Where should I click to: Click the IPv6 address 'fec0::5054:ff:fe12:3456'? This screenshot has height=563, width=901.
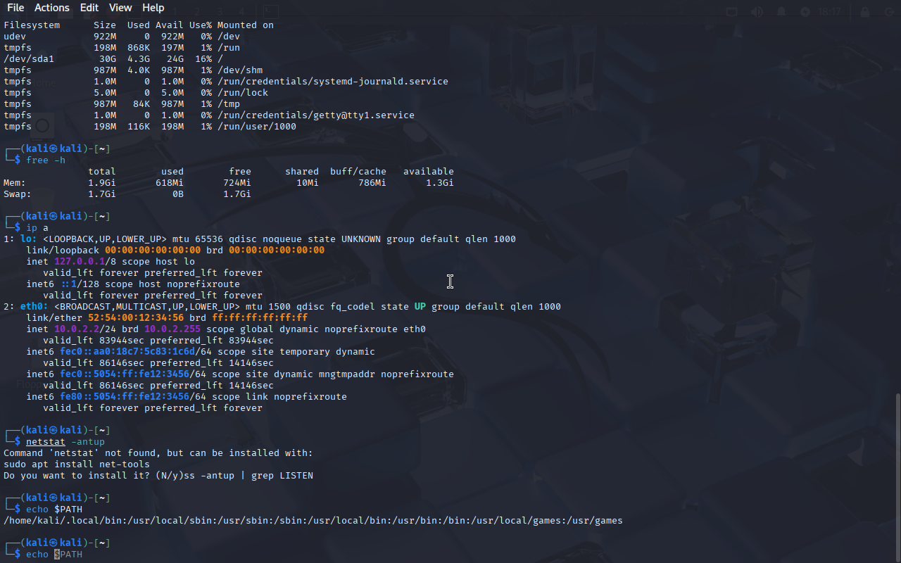click(125, 374)
